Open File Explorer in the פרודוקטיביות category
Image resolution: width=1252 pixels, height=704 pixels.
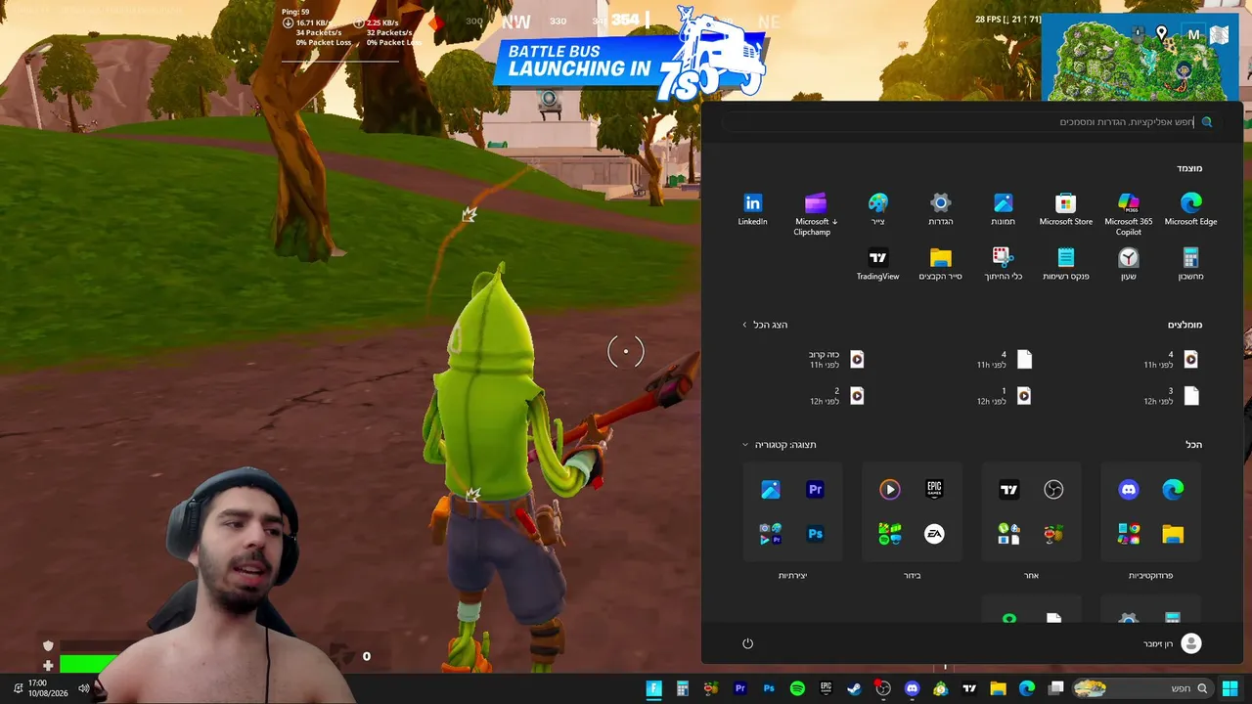tap(1173, 534)
